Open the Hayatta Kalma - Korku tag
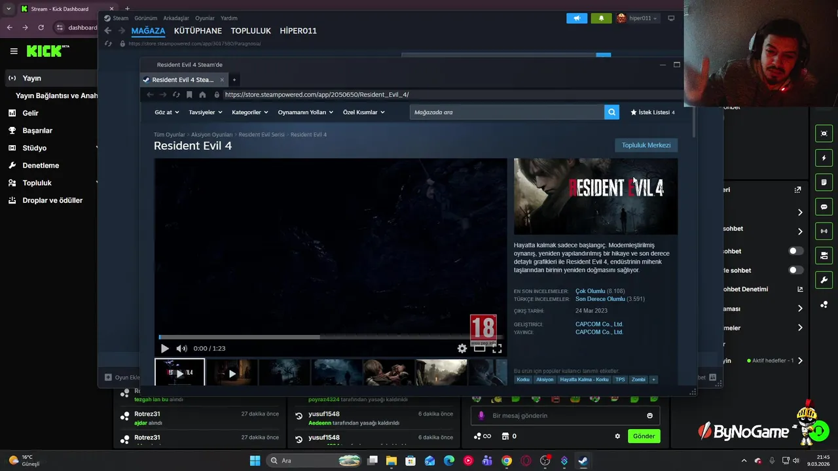The image size is (838, 471). tap(585, 379)
